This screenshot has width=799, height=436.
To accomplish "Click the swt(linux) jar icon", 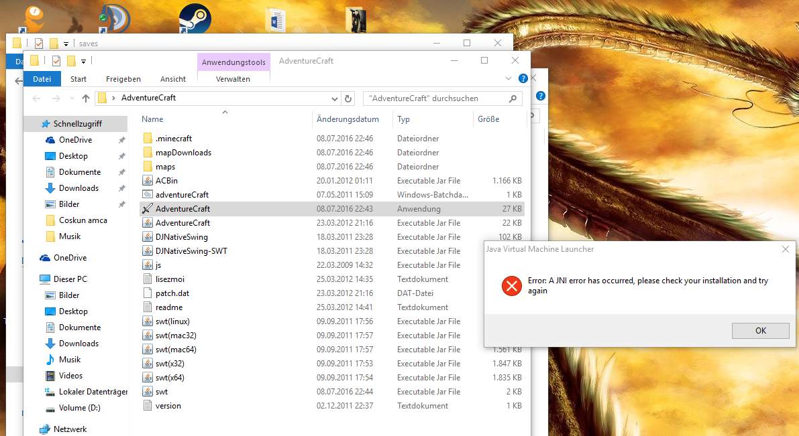I will point(148,321).
